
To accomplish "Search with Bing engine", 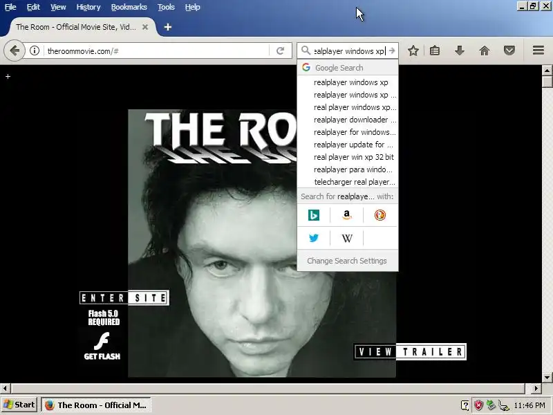I will 314,215.
